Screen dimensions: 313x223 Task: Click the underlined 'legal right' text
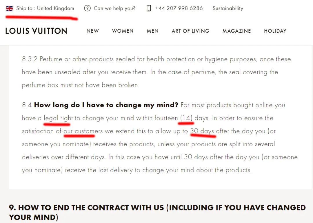tap(58, 118)
